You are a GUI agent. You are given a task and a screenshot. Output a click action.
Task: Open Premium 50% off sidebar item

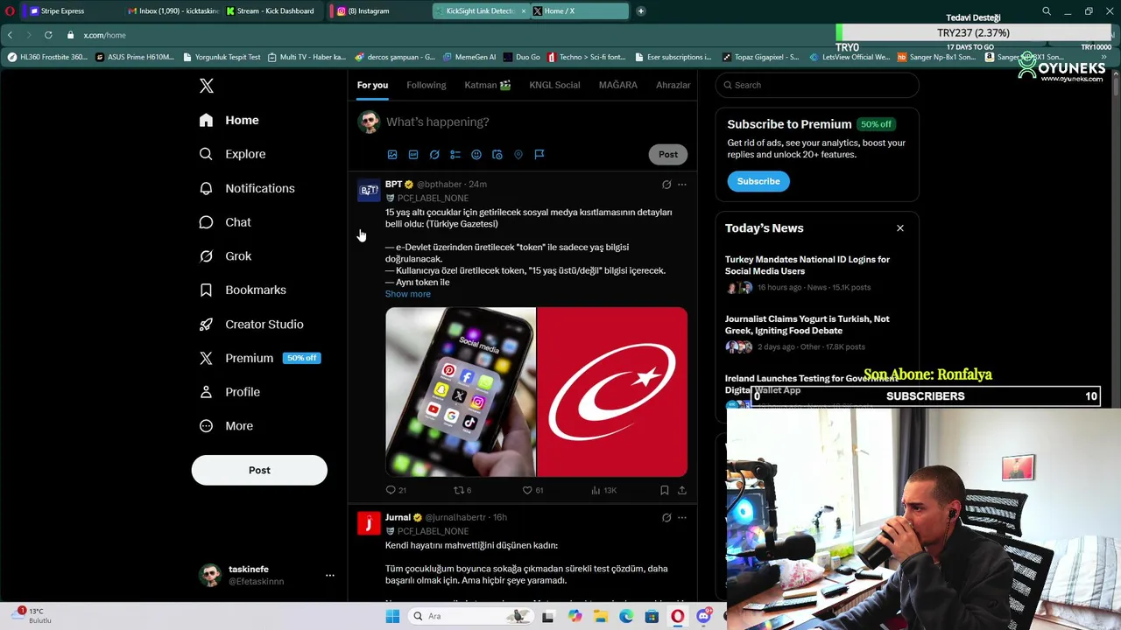pyautogui.click(x=259, y=358)
